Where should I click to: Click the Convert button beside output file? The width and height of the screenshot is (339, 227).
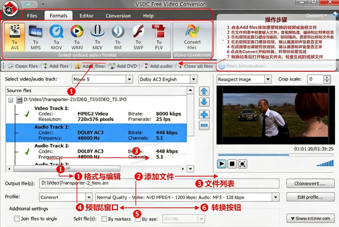[310, 183]
